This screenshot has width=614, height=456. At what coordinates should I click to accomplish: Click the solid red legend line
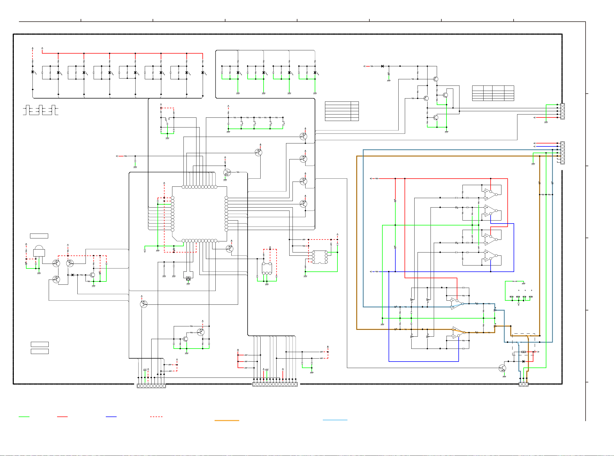point(62,416)
